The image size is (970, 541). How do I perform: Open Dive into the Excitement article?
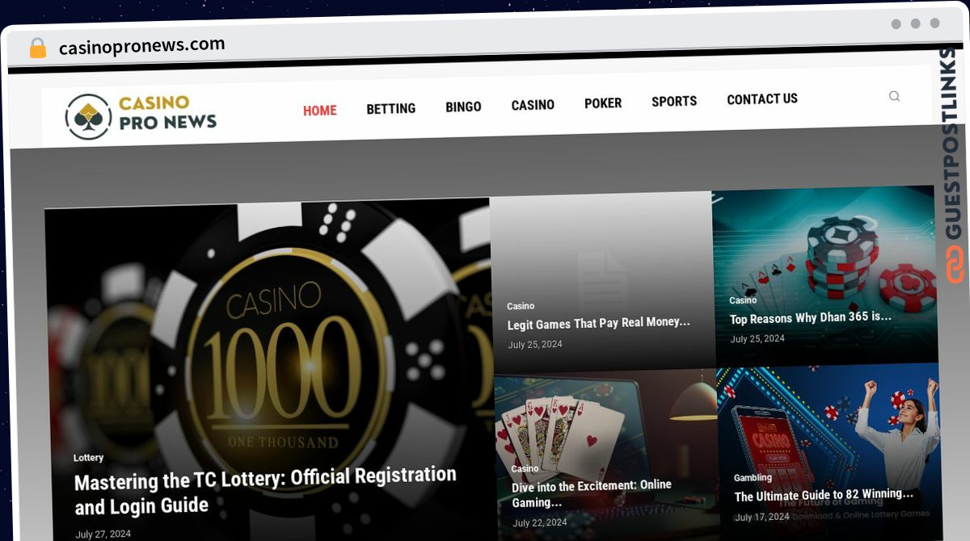tap(592, 493)
